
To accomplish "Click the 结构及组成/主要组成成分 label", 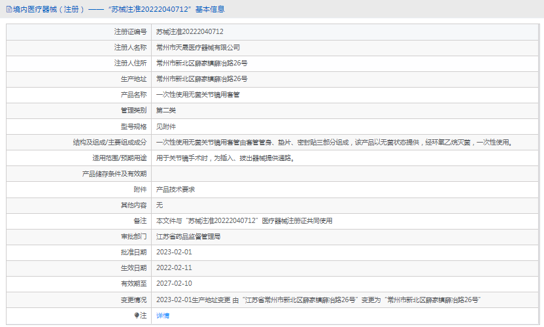I will coord(110,143).
